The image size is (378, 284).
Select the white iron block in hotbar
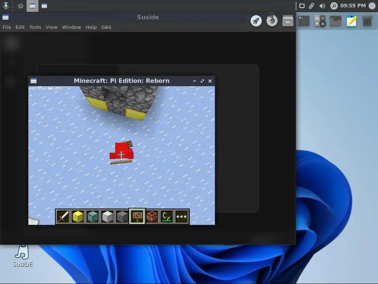click(107, 217)
